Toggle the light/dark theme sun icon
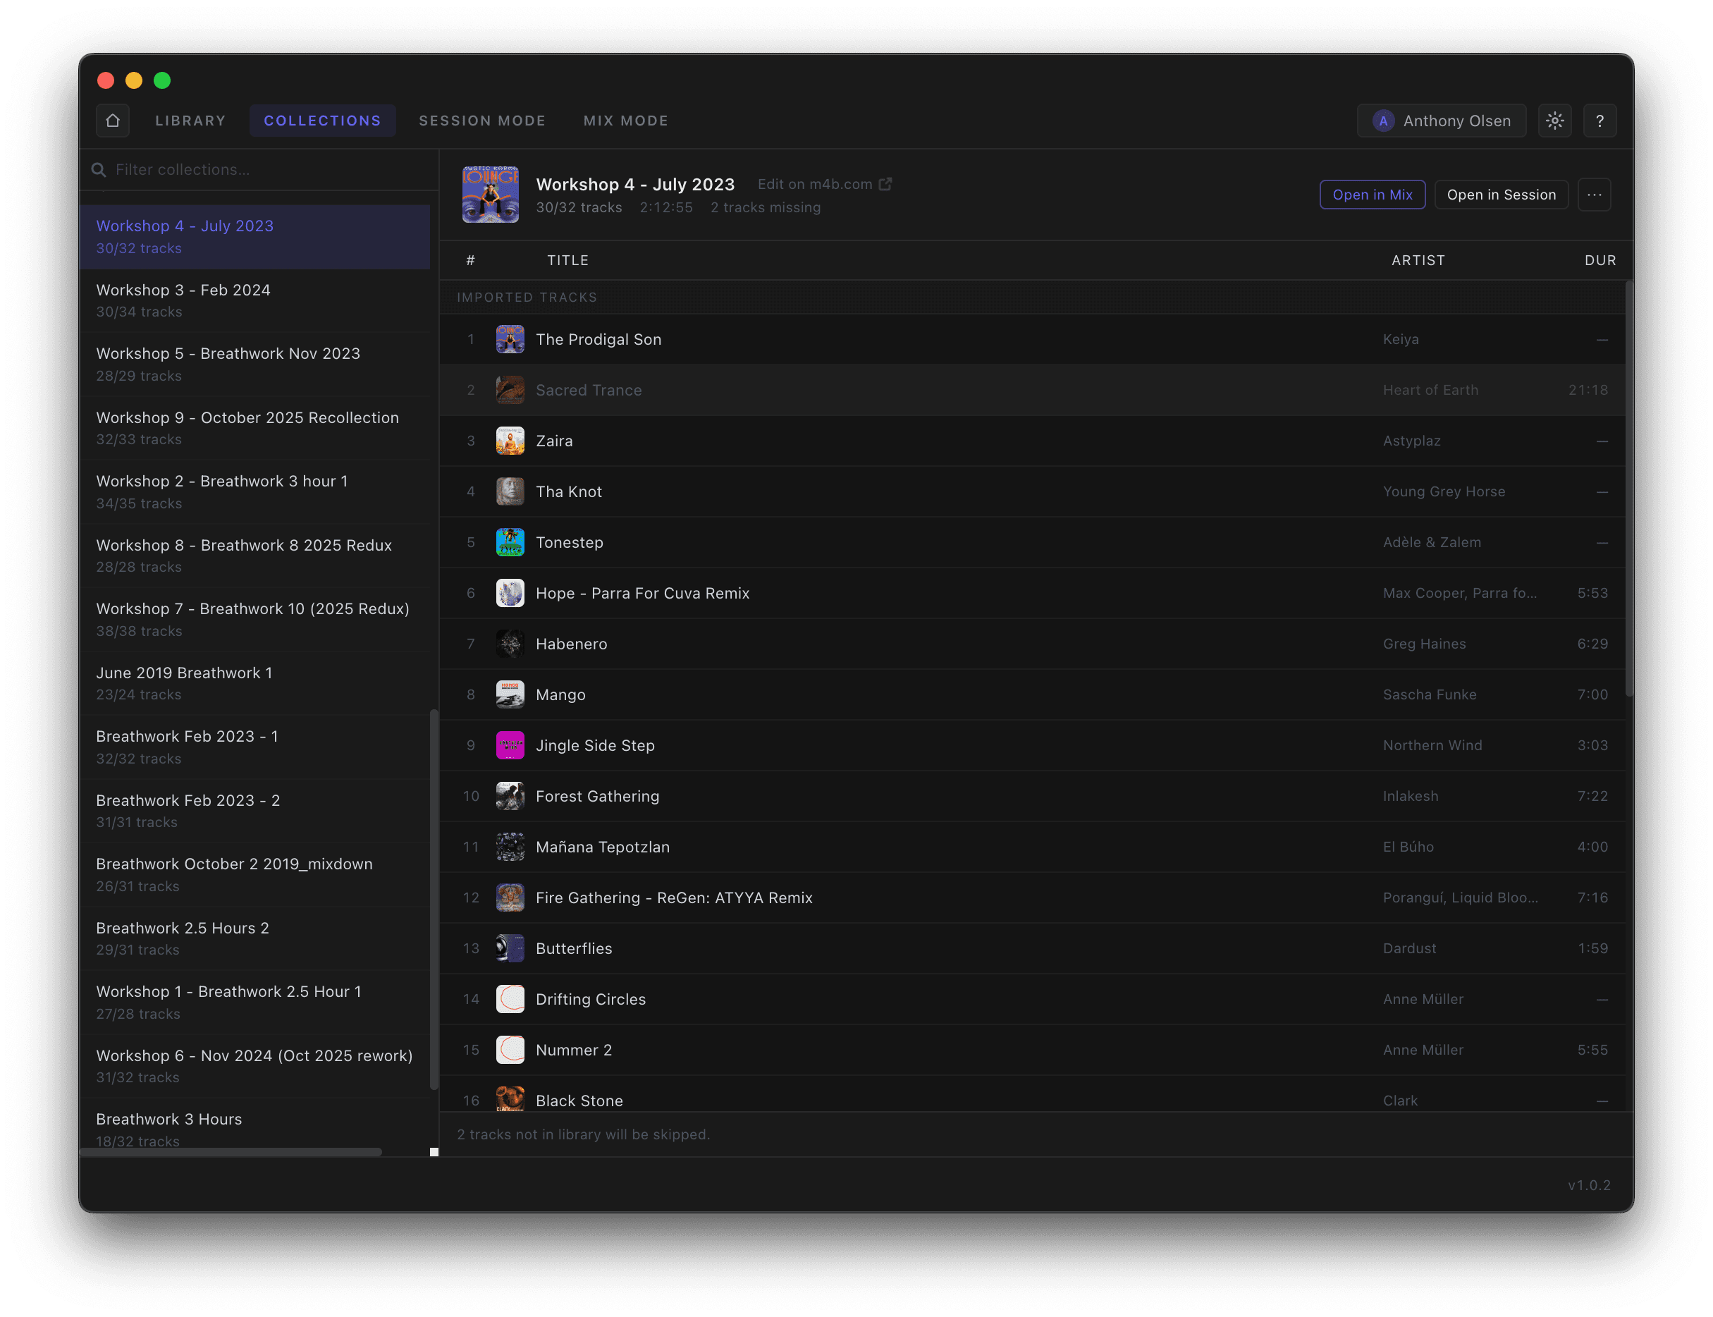The image size is (1713, 1317). (1554, 121)
